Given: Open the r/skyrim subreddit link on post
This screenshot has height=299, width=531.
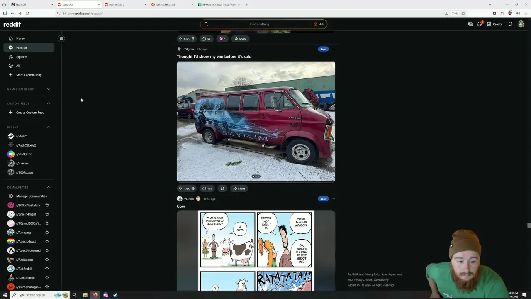Looking at the screenshot, I should click(x=188, y=49).
